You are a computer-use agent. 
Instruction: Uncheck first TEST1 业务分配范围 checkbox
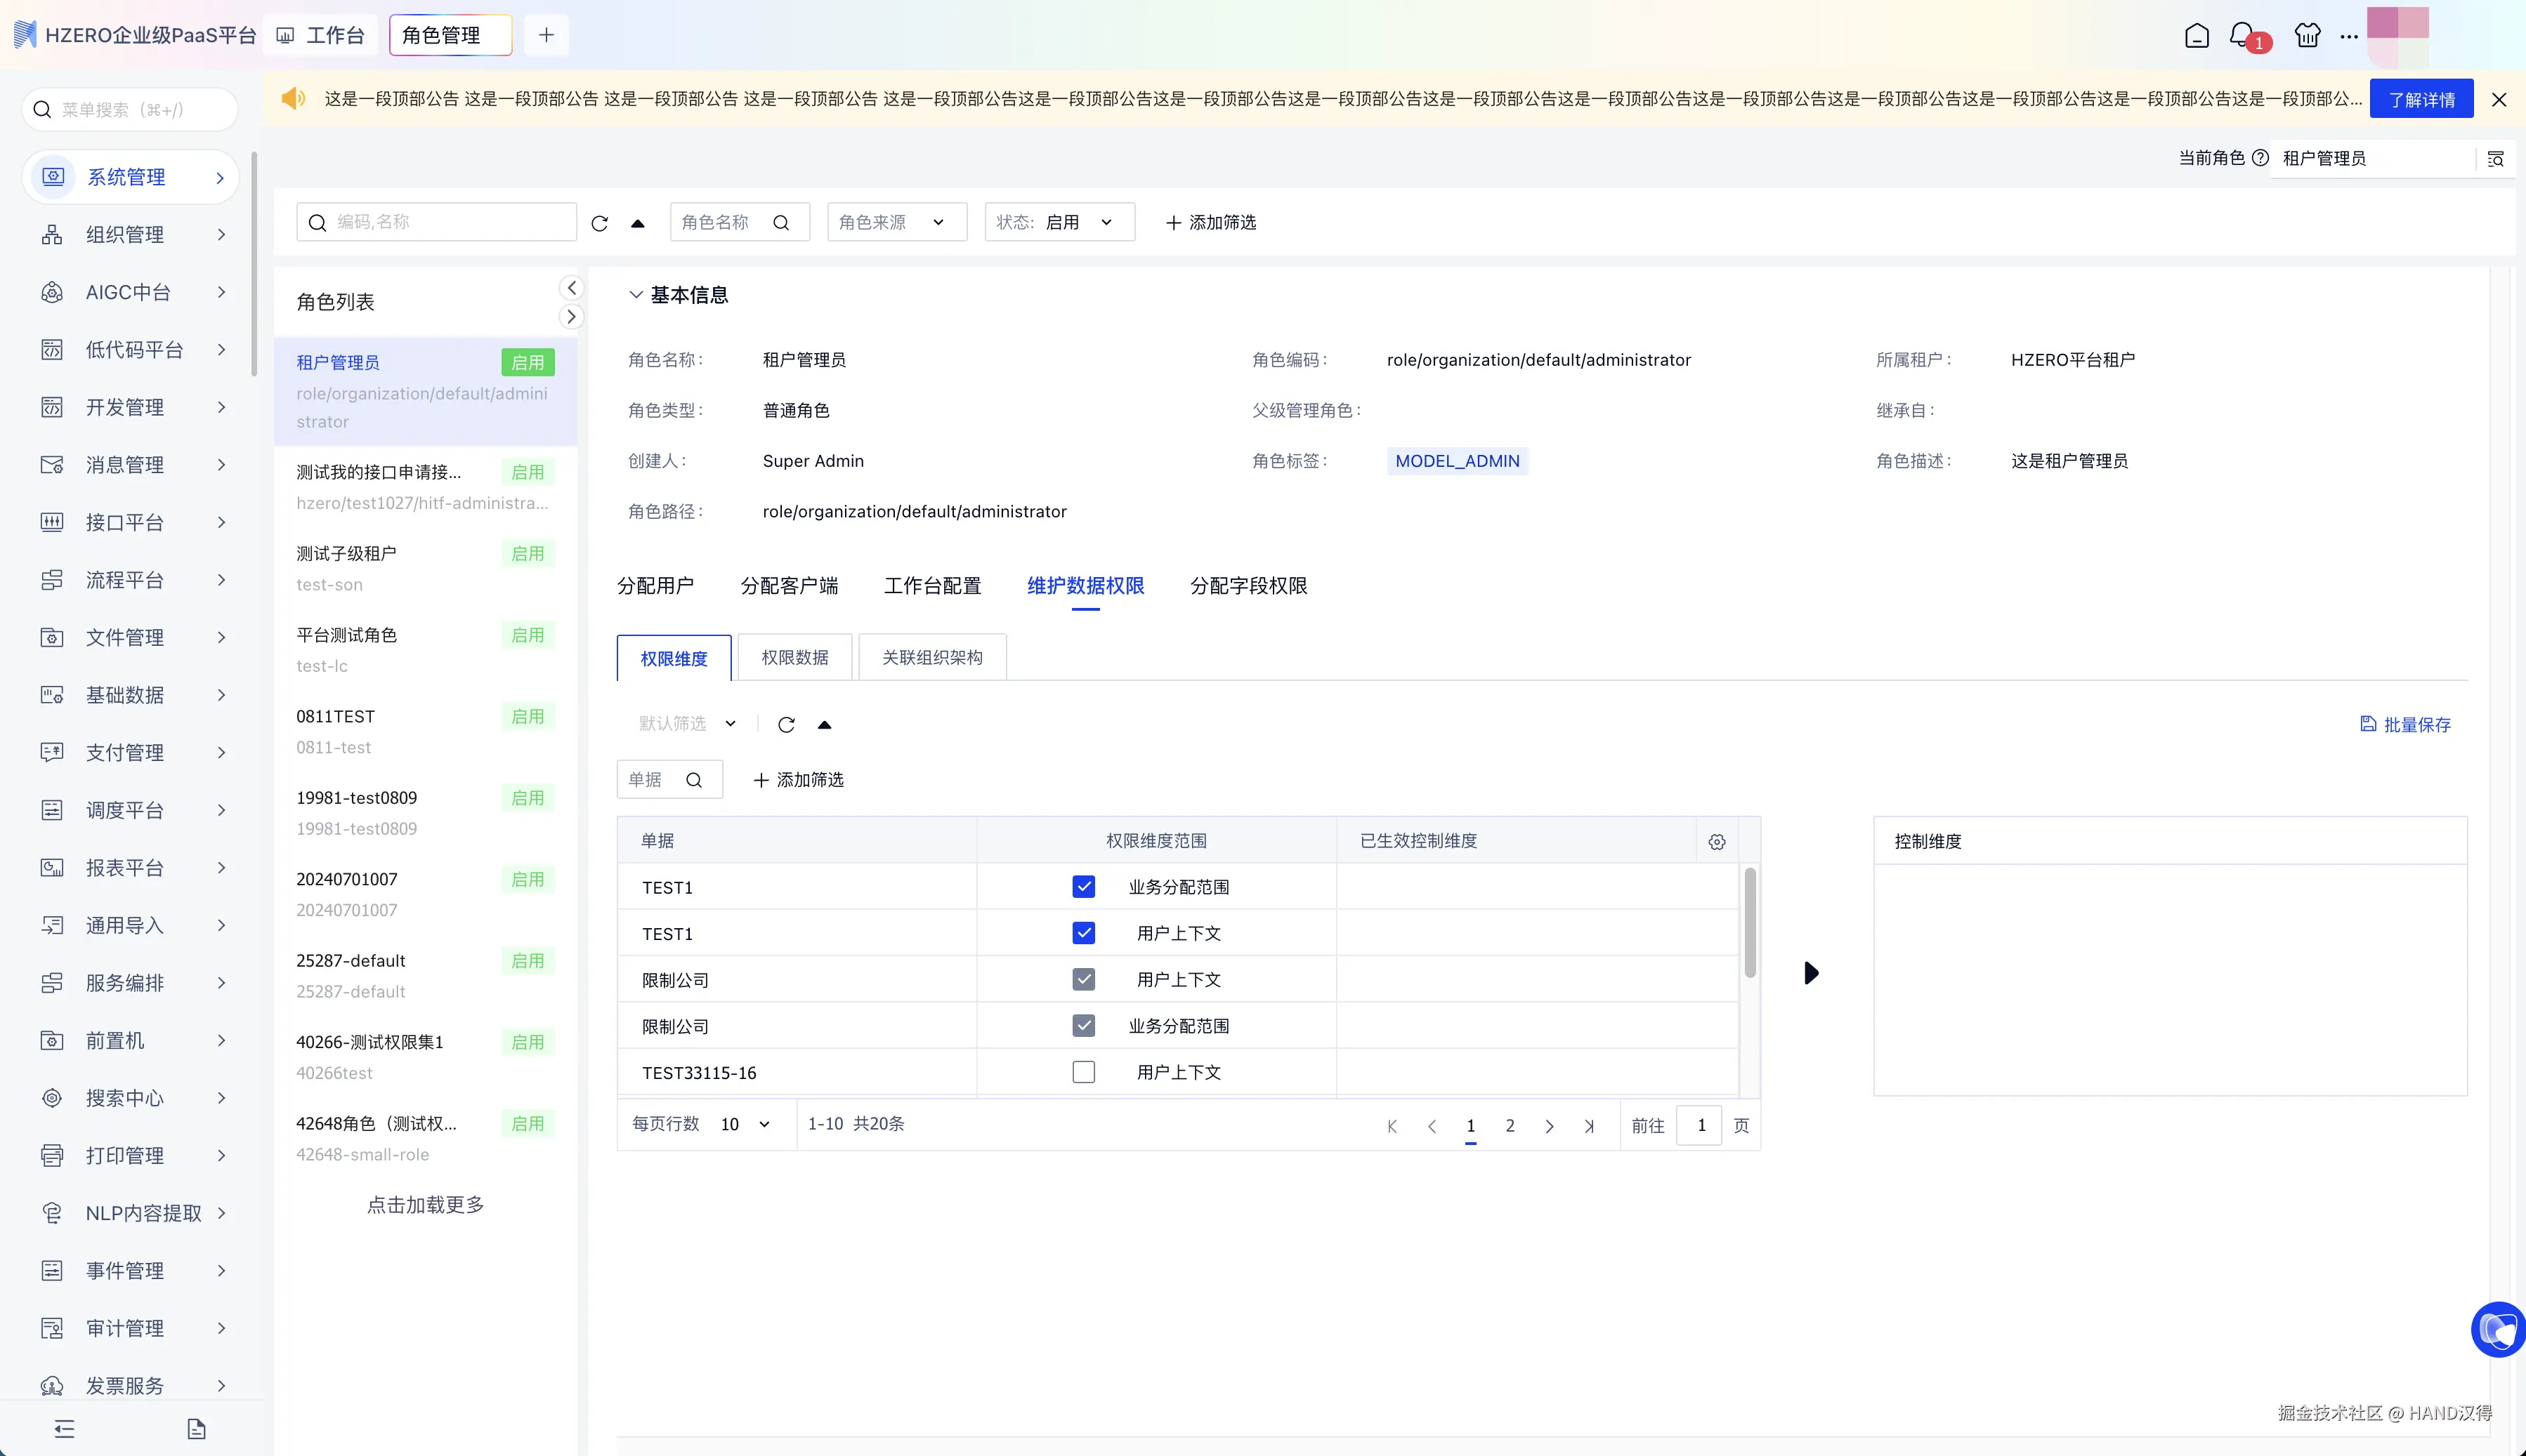pyautogui.click(x=1083, y=887)
